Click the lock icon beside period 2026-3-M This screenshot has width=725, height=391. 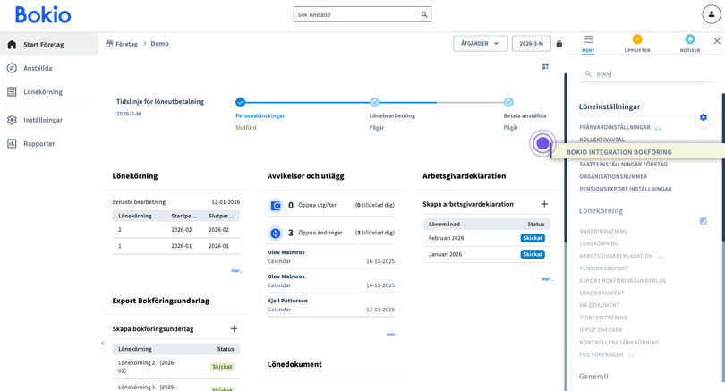point(559,44)
